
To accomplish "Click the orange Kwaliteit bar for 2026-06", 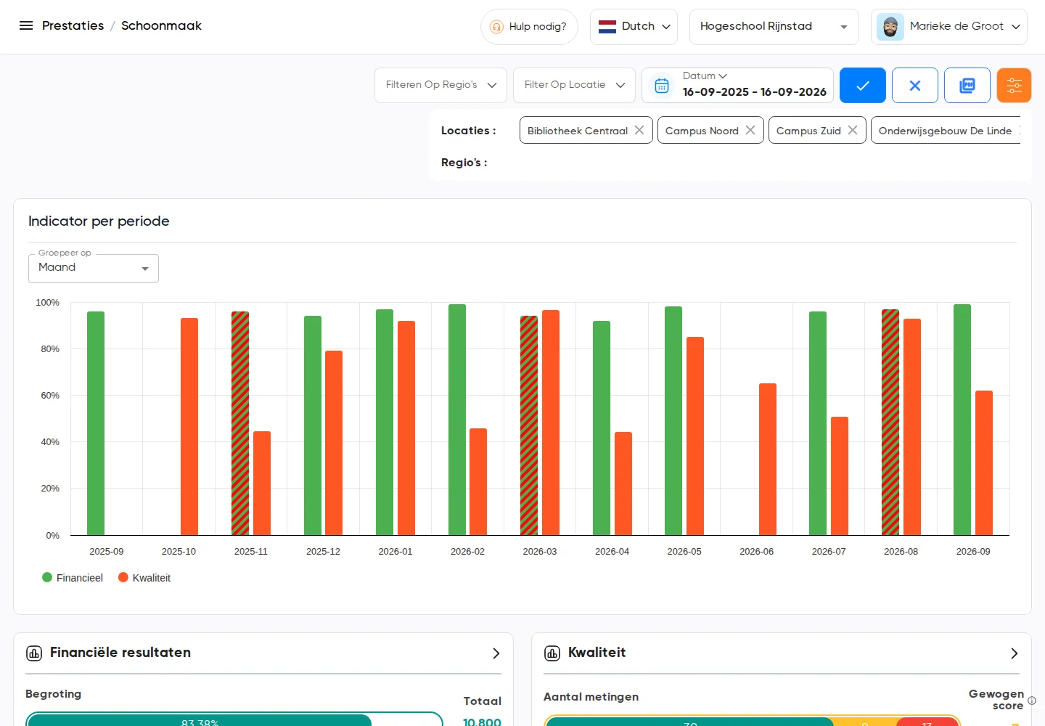I will pos(768,460).
